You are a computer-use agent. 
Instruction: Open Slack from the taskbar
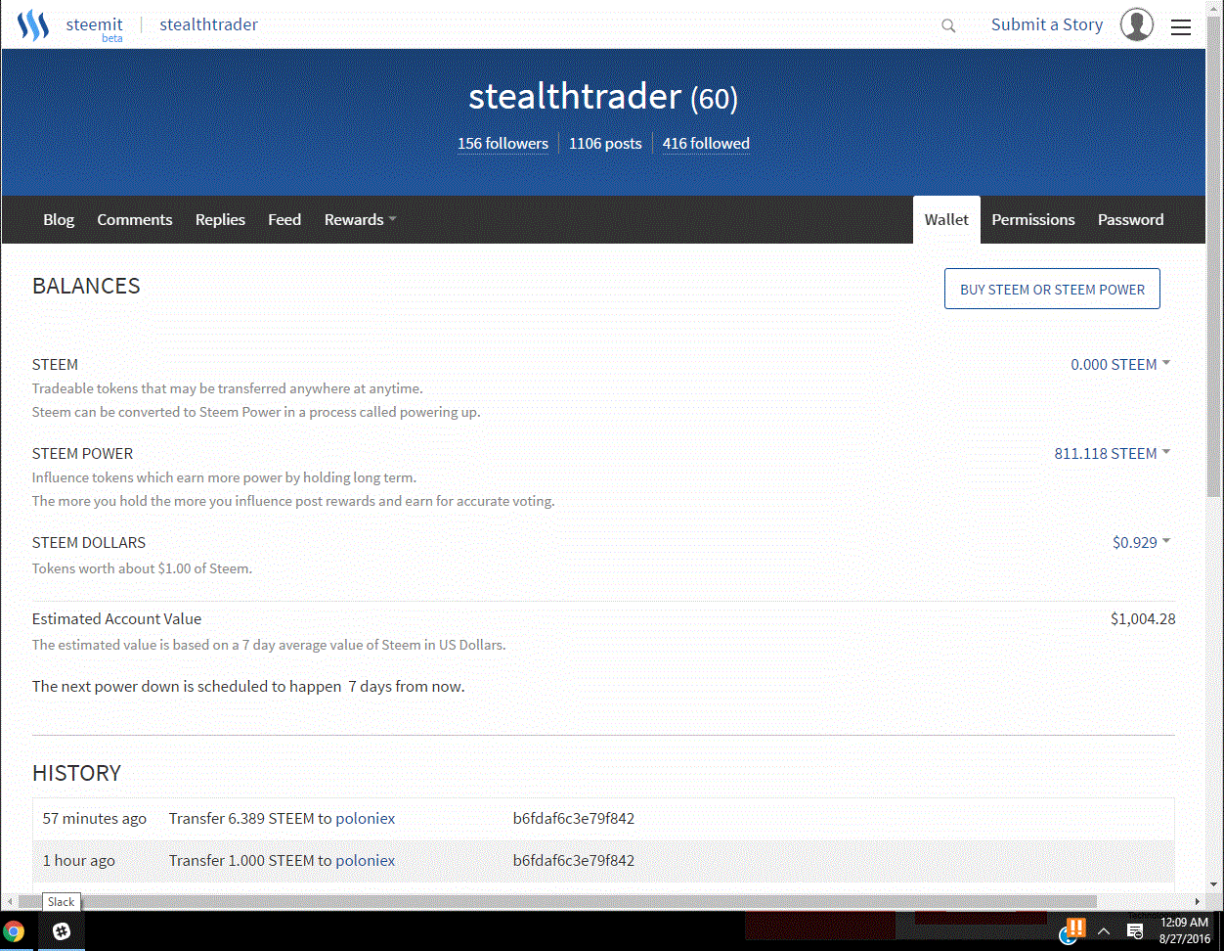tap(62, 931)
